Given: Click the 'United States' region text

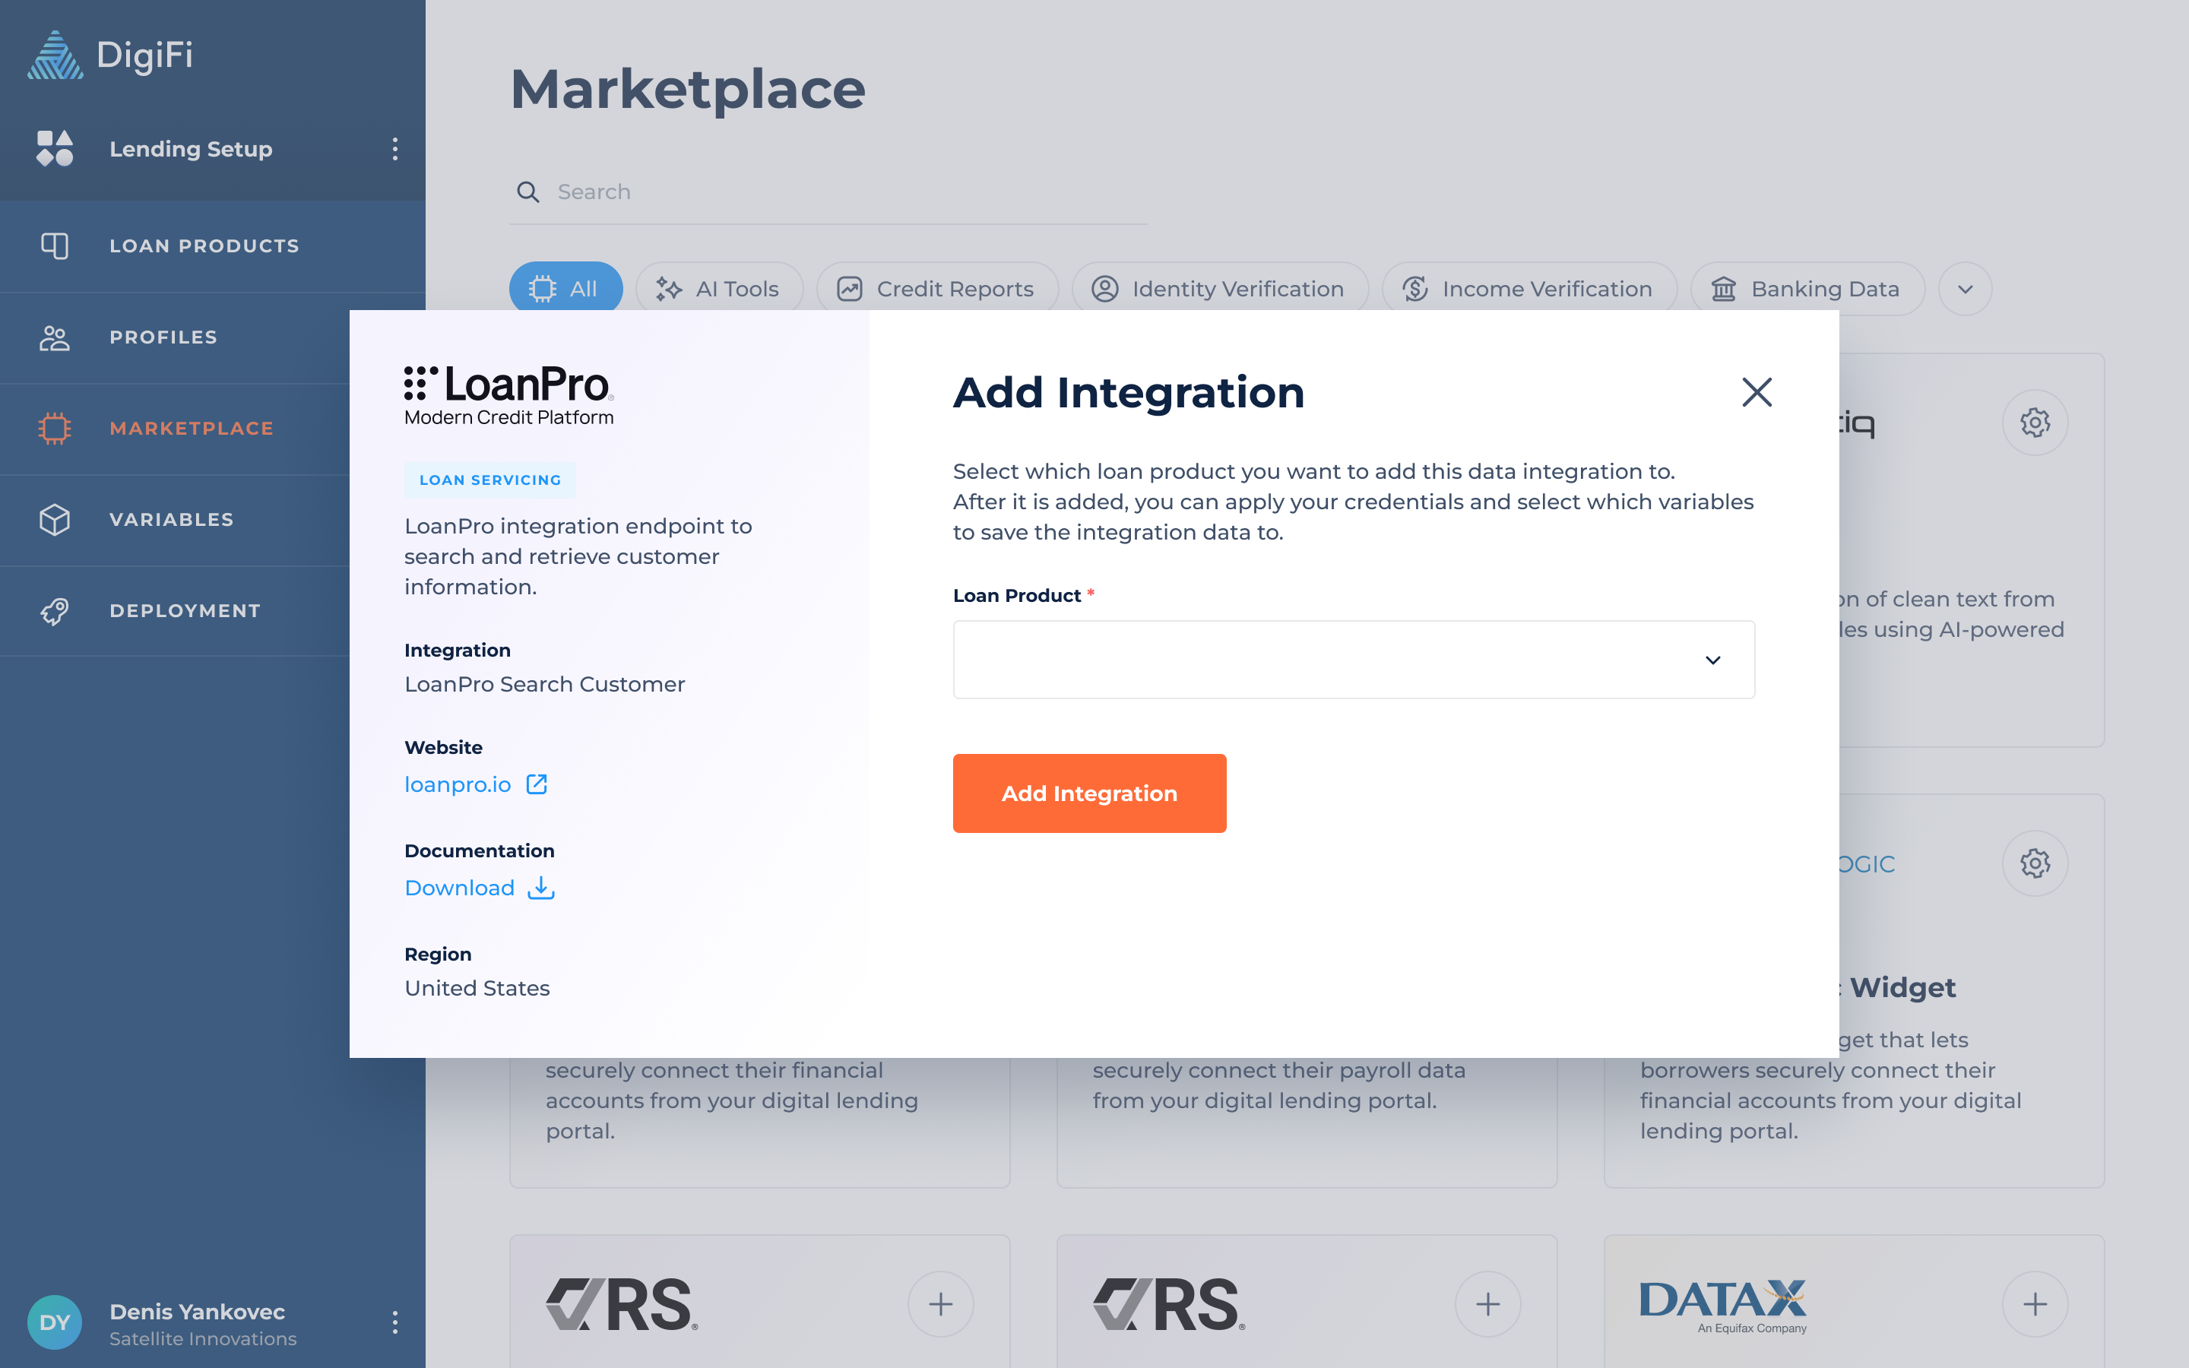Looking at the screenshot, I should pyautogui.click(x=477, y=988).
